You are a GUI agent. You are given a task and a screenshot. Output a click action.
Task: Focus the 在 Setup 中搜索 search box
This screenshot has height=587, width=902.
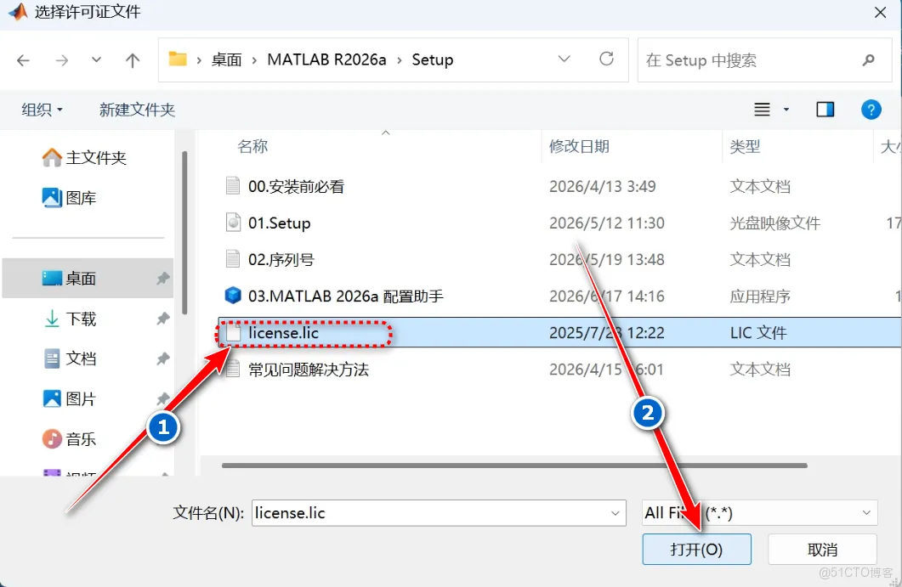765,59
